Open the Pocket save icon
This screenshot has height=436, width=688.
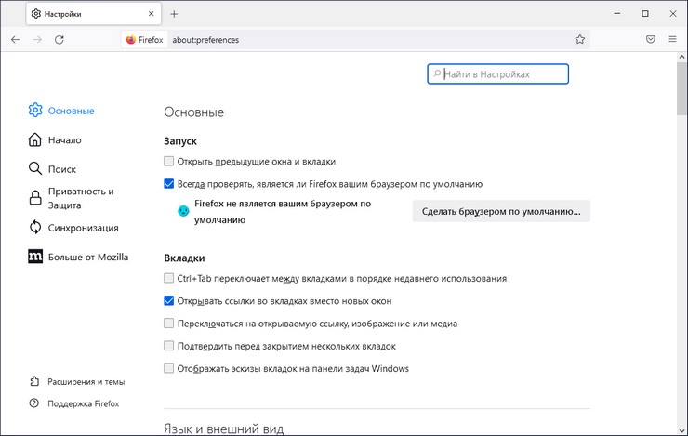pyautogui.click(x=651, y=40)
